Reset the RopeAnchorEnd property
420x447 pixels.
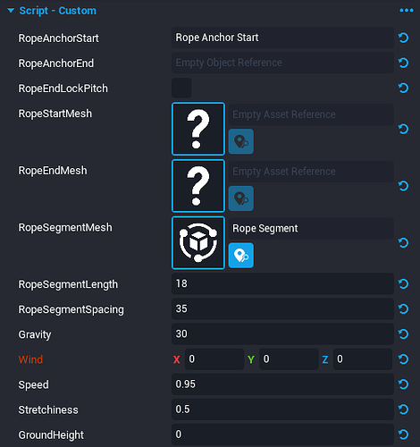[x=403, y=63]
